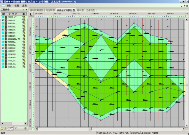Click the edit-state column header icon
189x135 pixels.
(24, 14)
